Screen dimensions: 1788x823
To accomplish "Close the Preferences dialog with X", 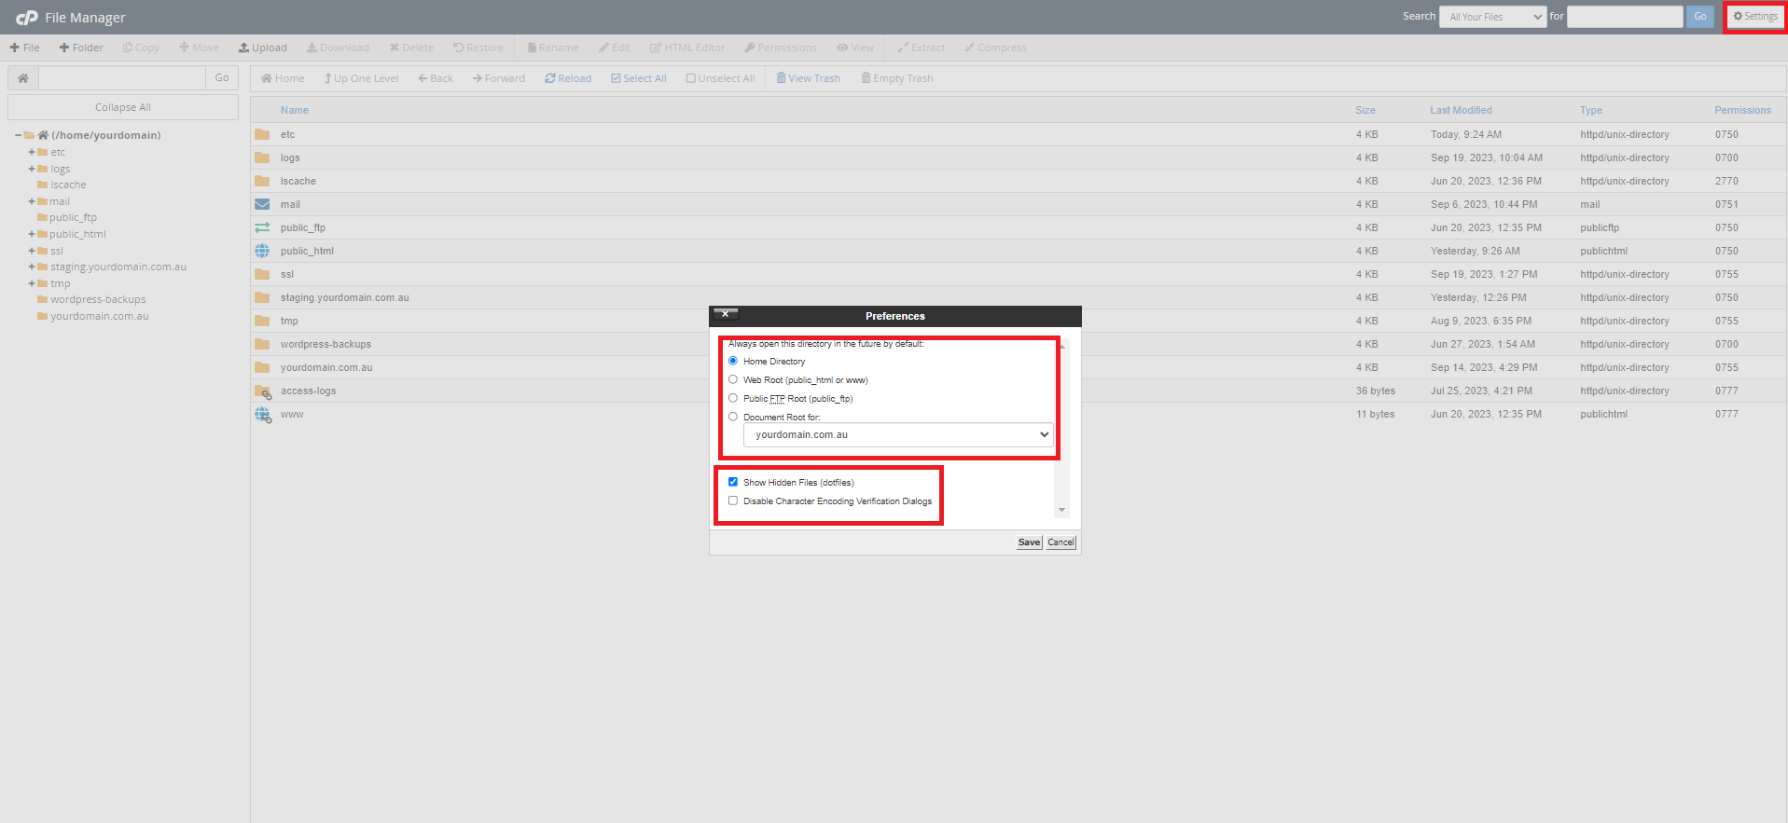I will [725, 314].
